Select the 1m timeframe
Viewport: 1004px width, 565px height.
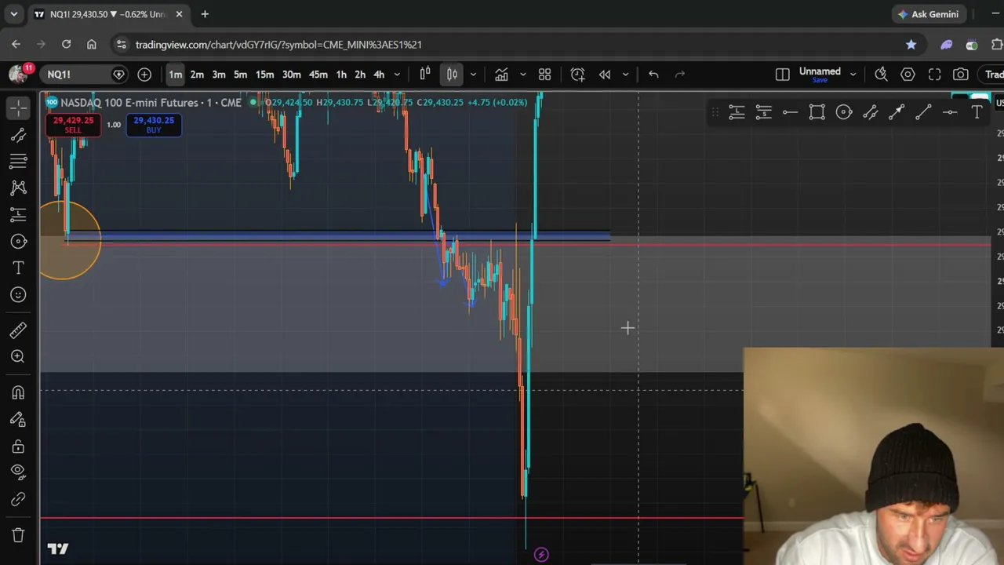[176, 75]
